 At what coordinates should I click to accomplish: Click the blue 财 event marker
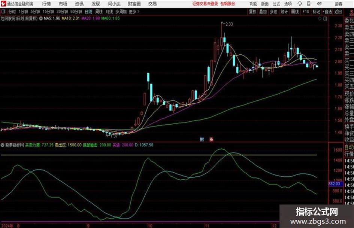tap(202, 140)
